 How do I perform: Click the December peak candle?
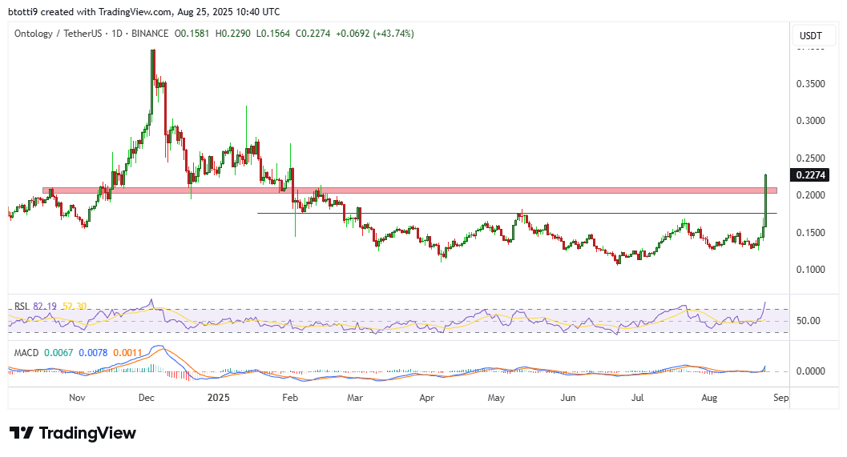click(x=153, y=64)
